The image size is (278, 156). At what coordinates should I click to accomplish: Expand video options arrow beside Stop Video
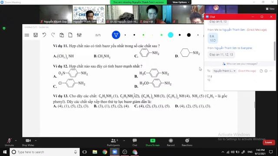click(x=36, y=140)
